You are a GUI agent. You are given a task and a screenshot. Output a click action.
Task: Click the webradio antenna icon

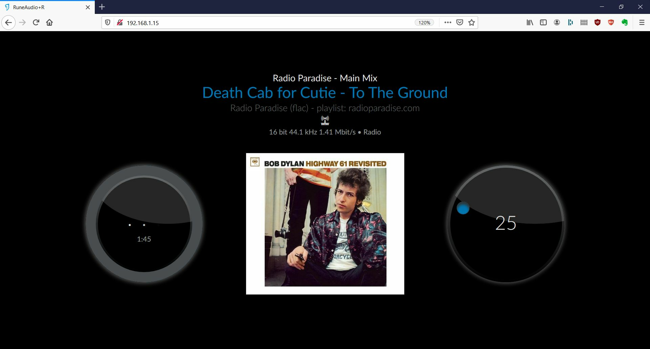point(325,120)
